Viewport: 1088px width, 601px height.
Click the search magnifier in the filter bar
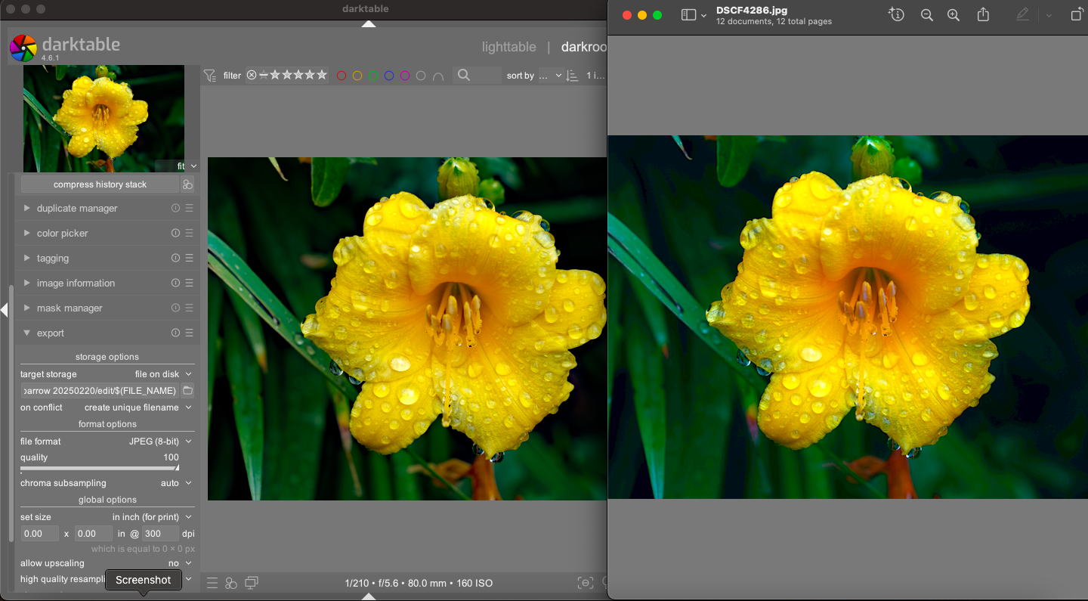pos(464,75)
